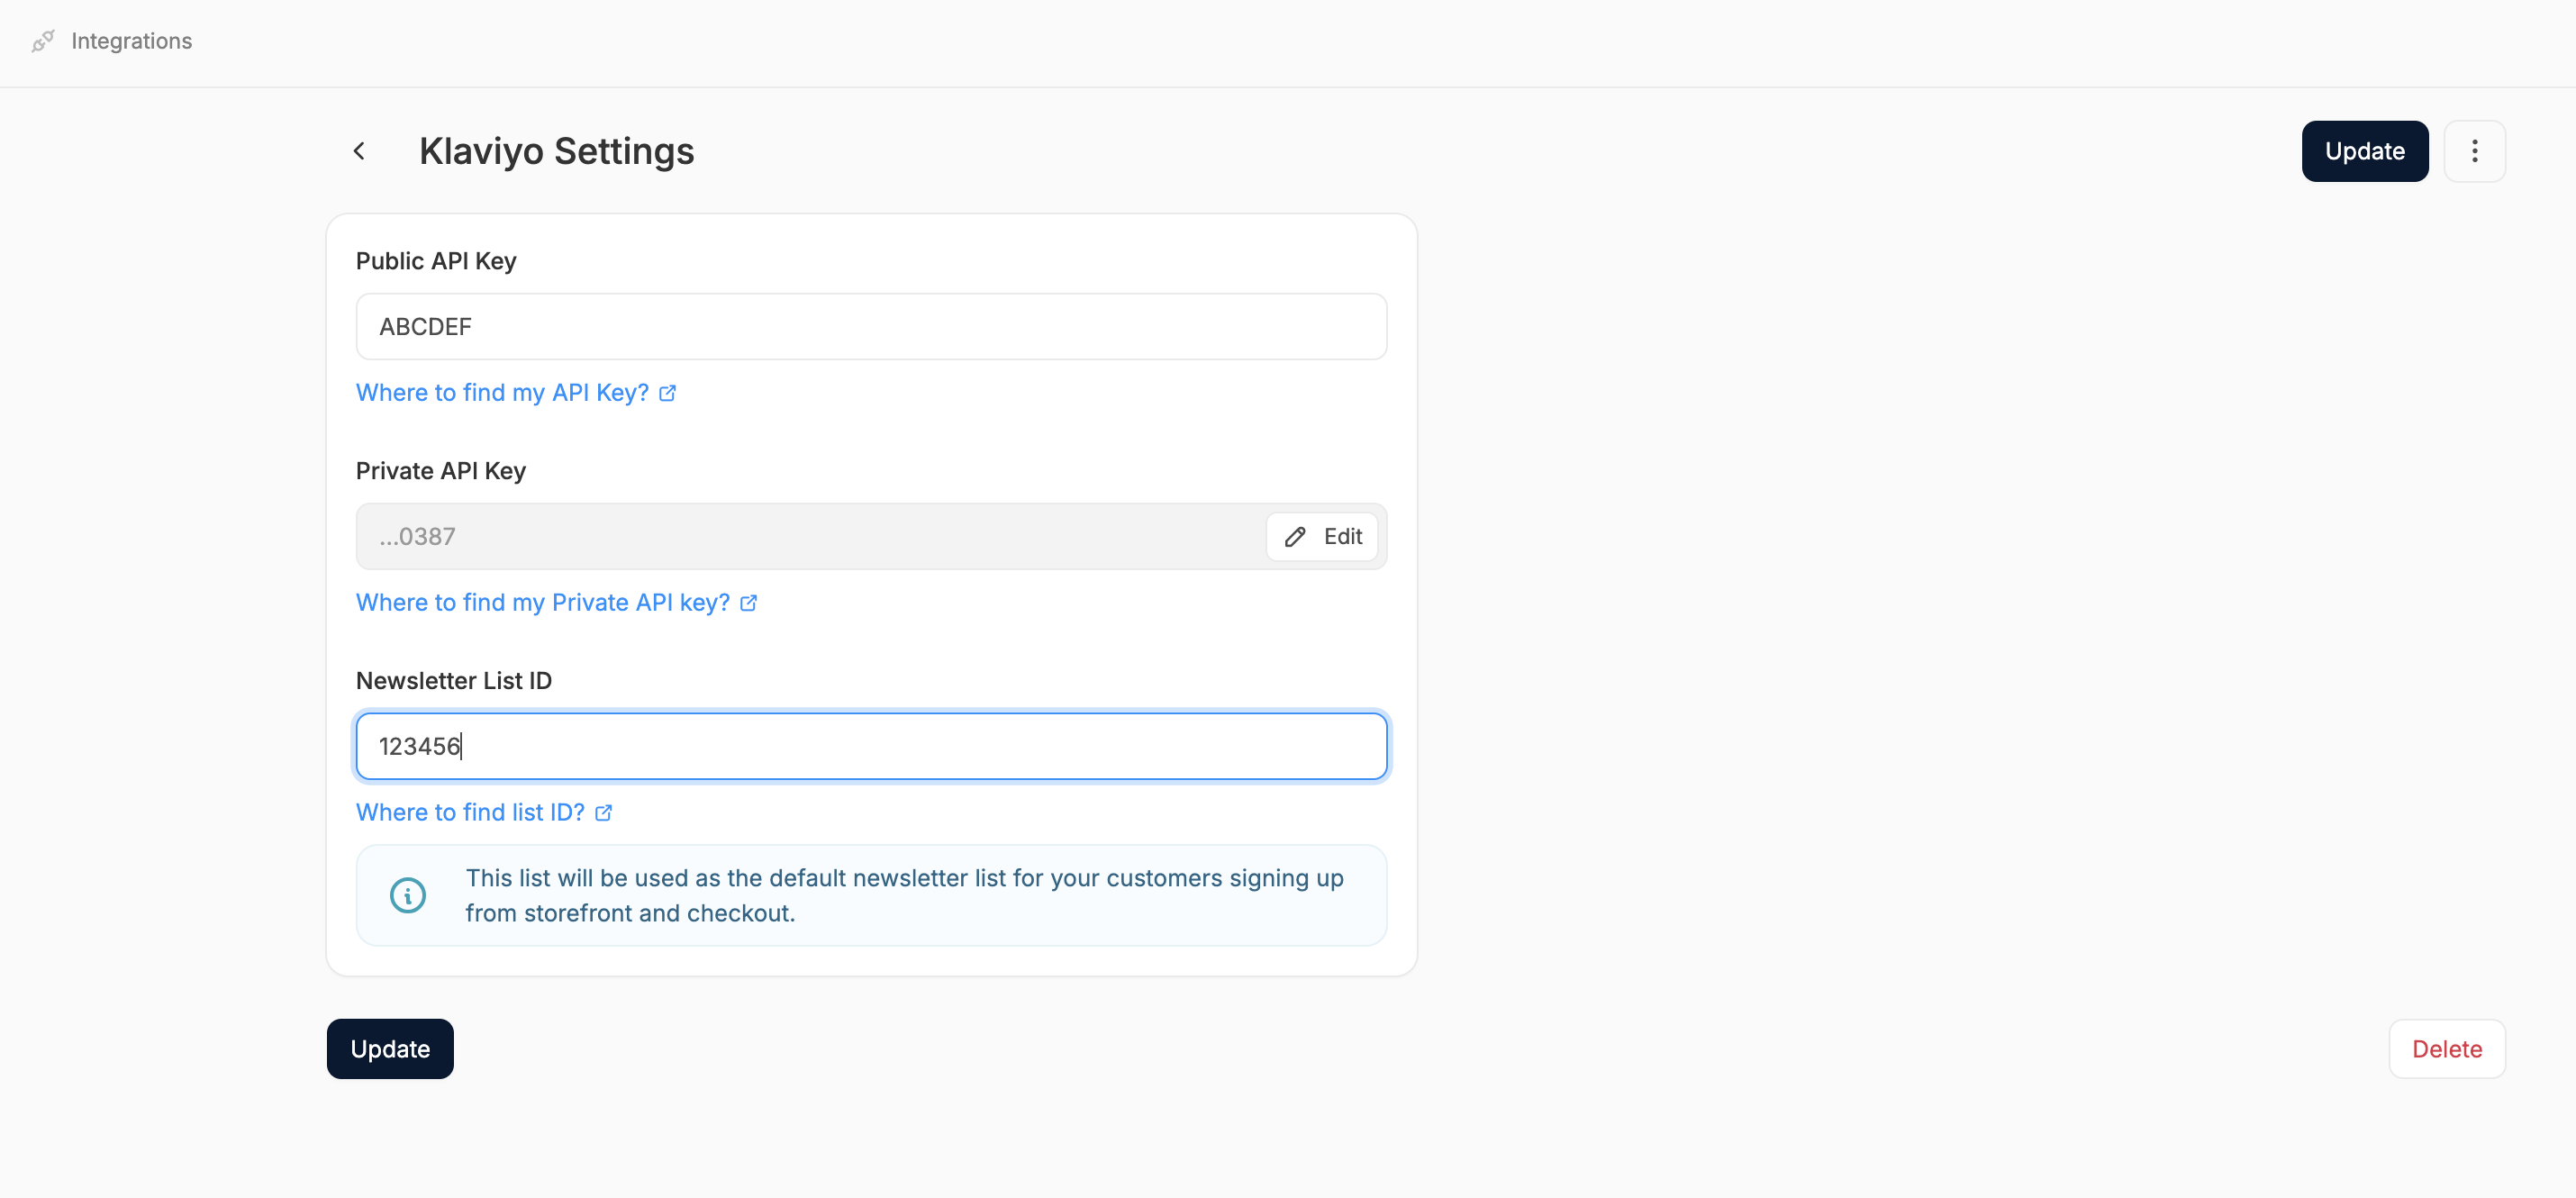The image size is (2576, 1198).
Task: Click the info circle icon in notice
Action: click(408, 895)
